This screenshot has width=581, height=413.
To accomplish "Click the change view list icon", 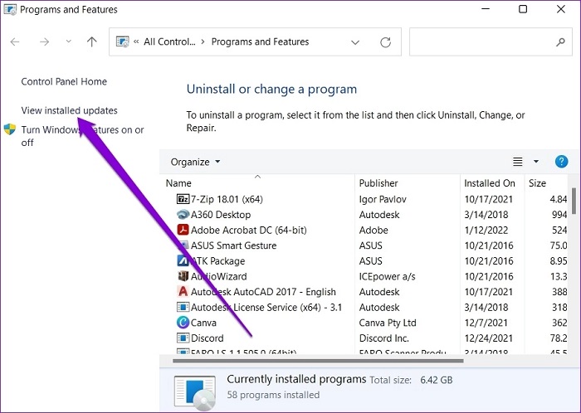I will coord(518,162).
